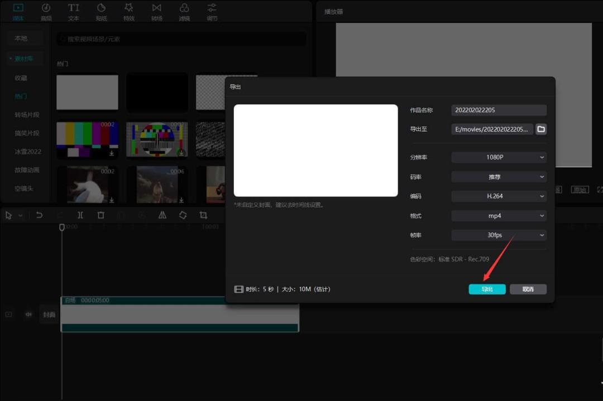Select the color bars test pattern thumbnail
Viewport: 603px width, 401px height.
(87, 139)
